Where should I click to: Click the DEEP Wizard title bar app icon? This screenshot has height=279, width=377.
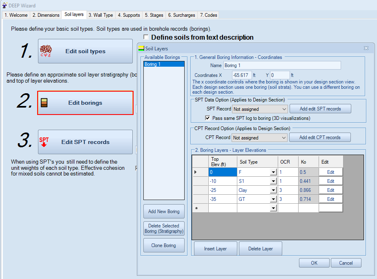click(x=4, y=5)
